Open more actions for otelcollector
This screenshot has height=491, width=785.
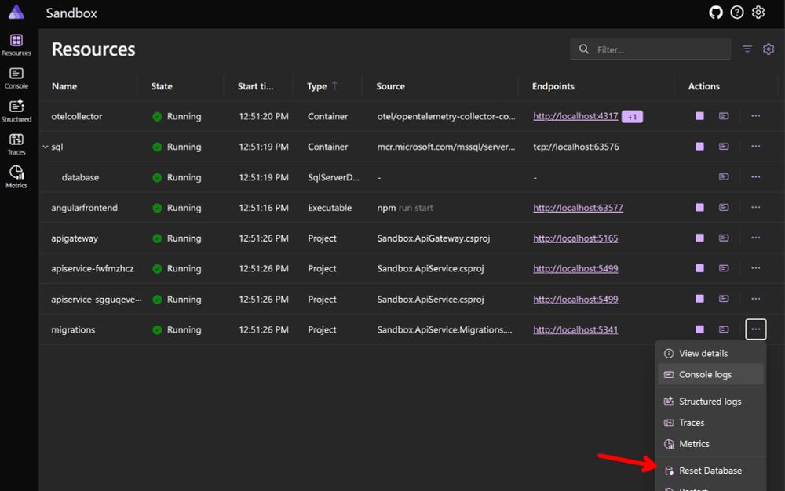point(755,116)
